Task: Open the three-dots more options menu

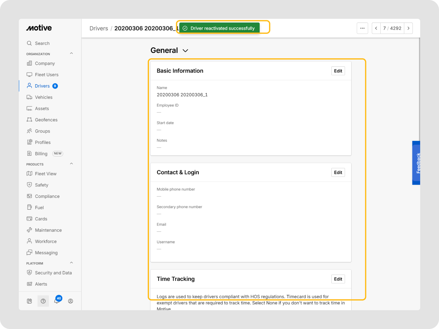Action: pos(362,28)
